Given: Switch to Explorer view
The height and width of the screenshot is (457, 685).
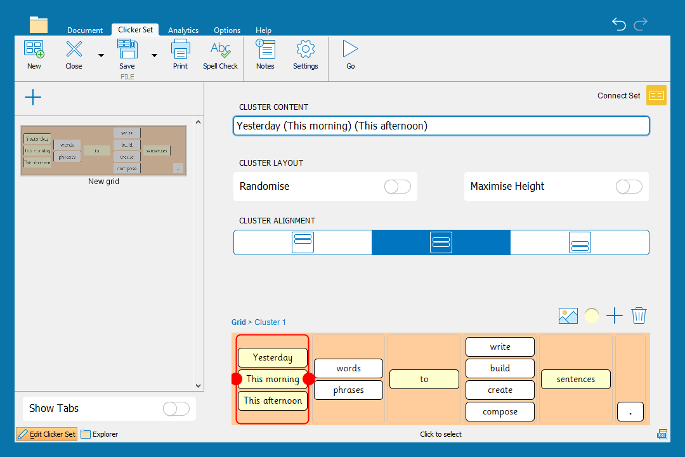Looking at the screenshot, I should [x=100, y=434].
